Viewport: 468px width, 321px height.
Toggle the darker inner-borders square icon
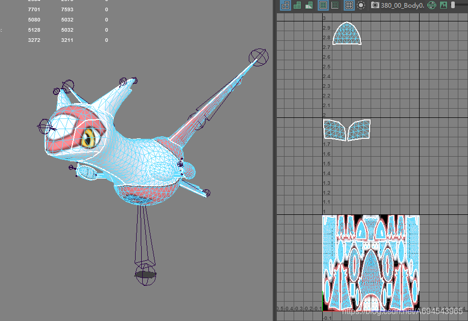tap(335, 5)
